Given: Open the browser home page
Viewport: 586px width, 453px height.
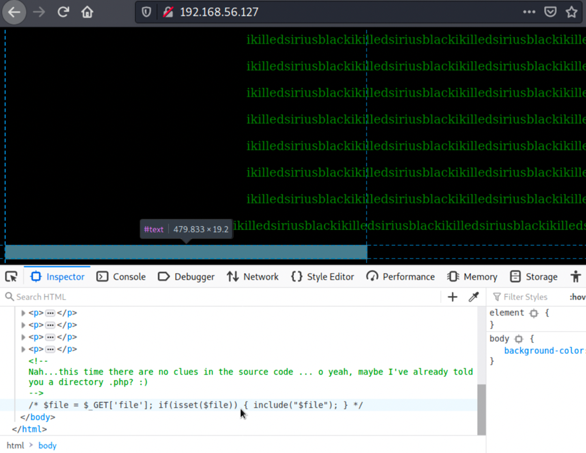Looking at the screenshot, I should (x=87, y=12).
